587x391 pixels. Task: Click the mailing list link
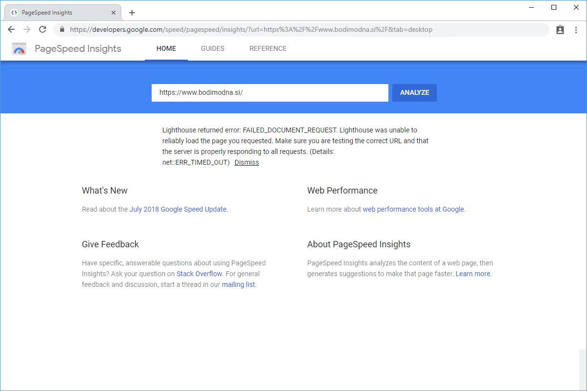coord(238,284)
